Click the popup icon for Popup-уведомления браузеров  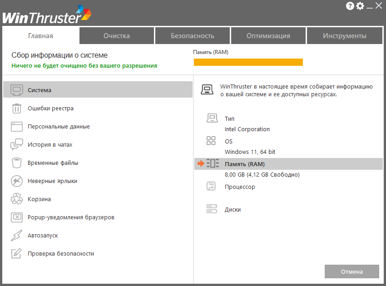point(17,217)
